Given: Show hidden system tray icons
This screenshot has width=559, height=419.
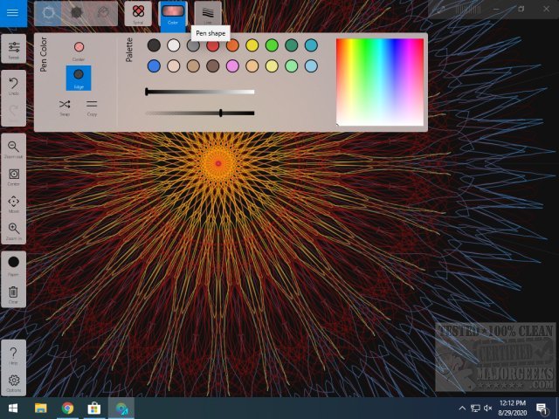Looking at the screenshot, I should pos(462,409).
